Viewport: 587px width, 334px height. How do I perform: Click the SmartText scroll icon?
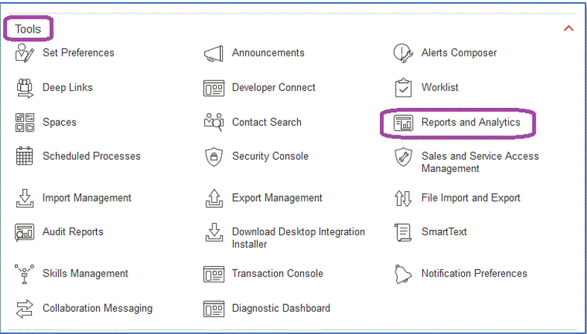(403, 232)
